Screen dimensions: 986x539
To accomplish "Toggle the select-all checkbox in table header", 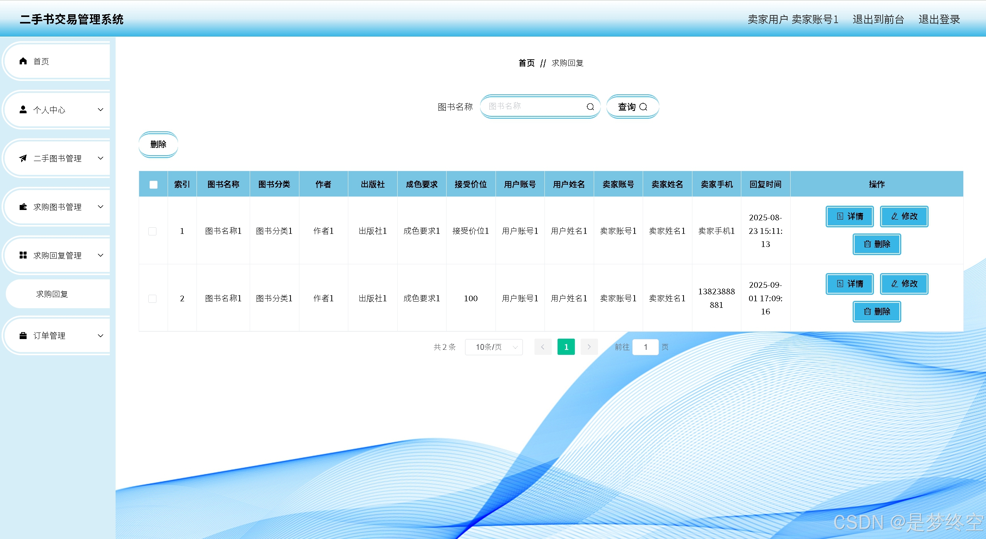I will [x=153, y=185].
